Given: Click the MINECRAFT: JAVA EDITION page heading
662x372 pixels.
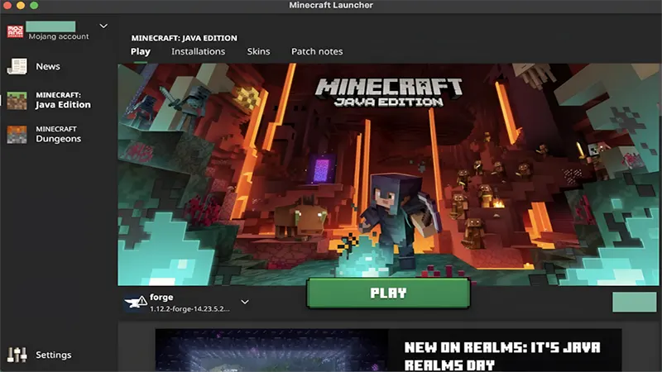Looking at the screenshot, I should (184, 38).
